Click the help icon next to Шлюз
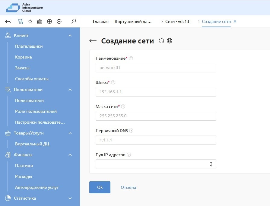The height and width of the screenshot is (206, 270). coord(113,82)
